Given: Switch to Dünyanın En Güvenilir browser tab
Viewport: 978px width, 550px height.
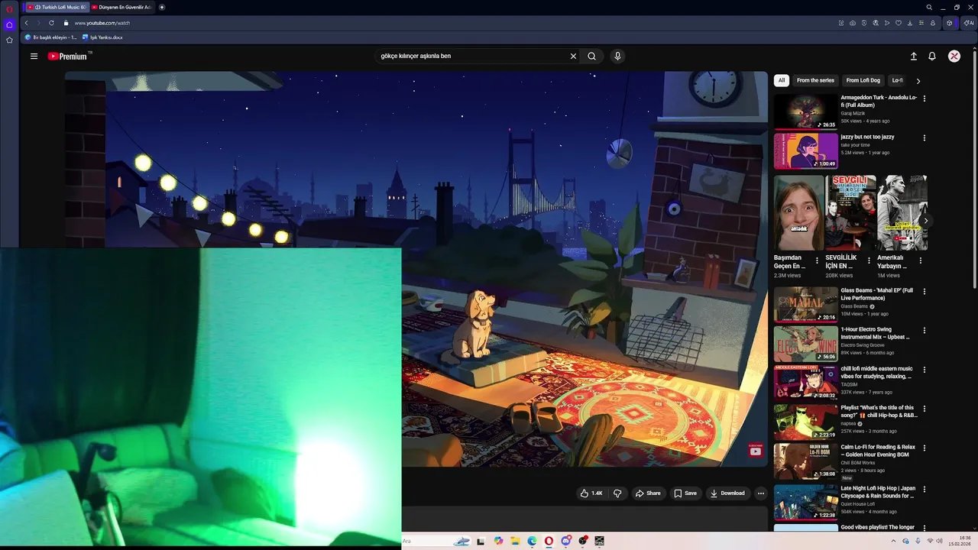Looking at the screenshot, I should (121, 7).
